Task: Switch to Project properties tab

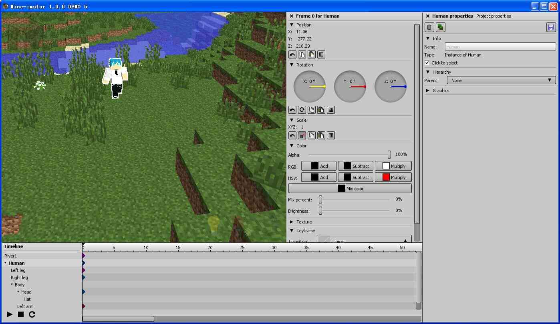Action: [494, 16]
